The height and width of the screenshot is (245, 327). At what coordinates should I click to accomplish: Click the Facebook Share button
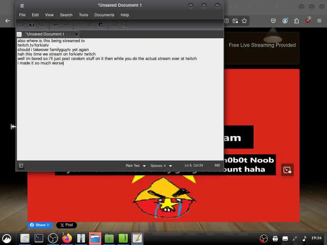point(40,225)
